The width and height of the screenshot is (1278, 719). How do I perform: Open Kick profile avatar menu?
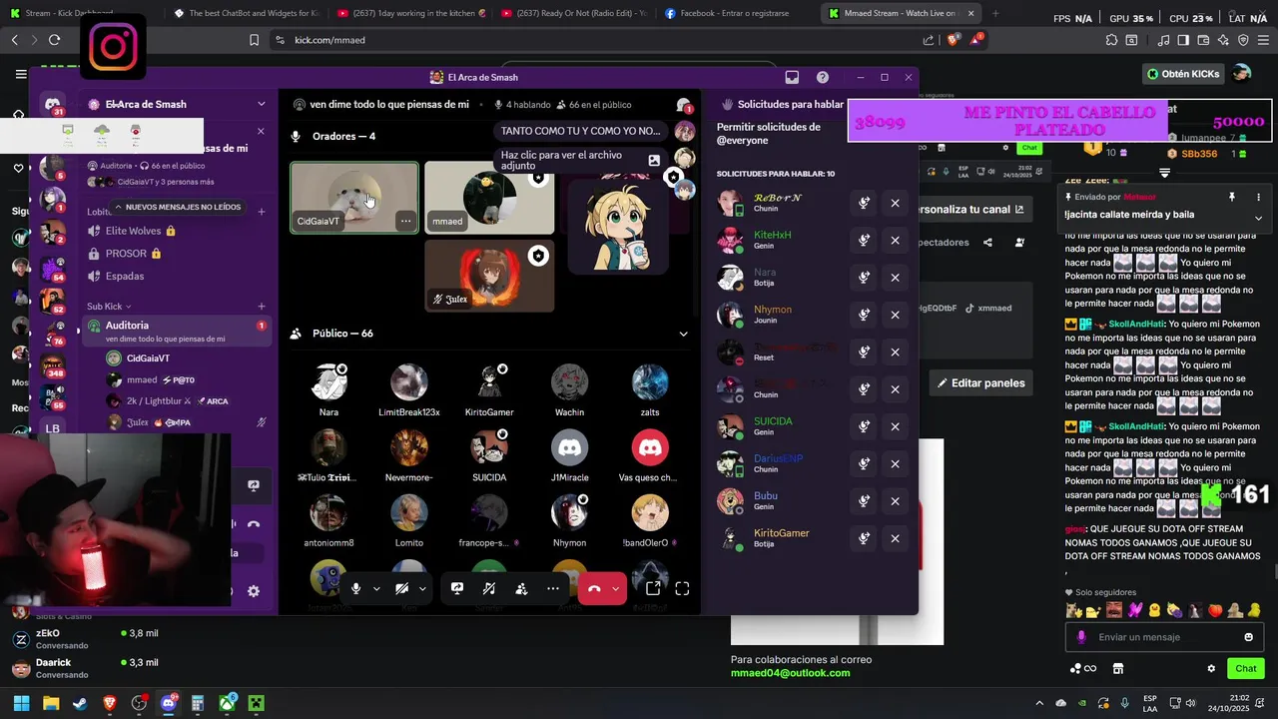[x=1241, y=74]
